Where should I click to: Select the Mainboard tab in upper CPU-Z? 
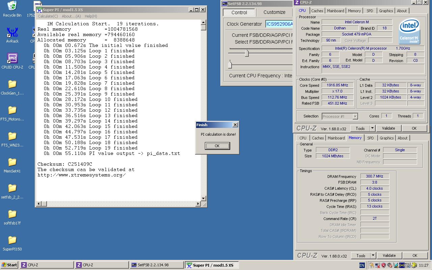pyautogui.click(x=335, y=11)
